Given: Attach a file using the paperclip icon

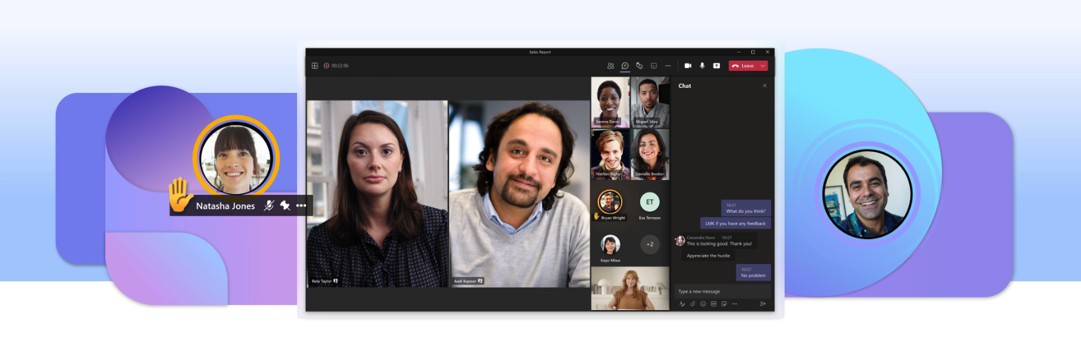Looking at the screenshot, I should point(693,304).
